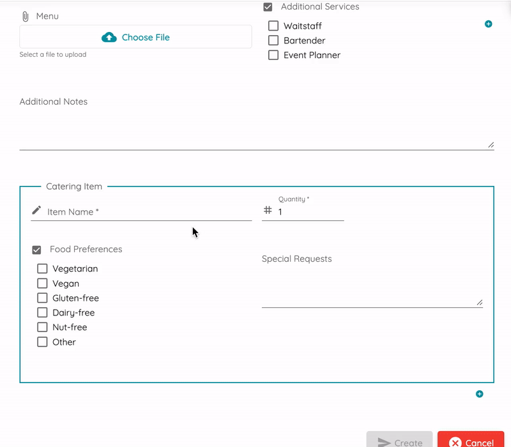511x447 pixels.
Task: Click the hash icon beside Quantity
Action: click(x=268, y=210)
